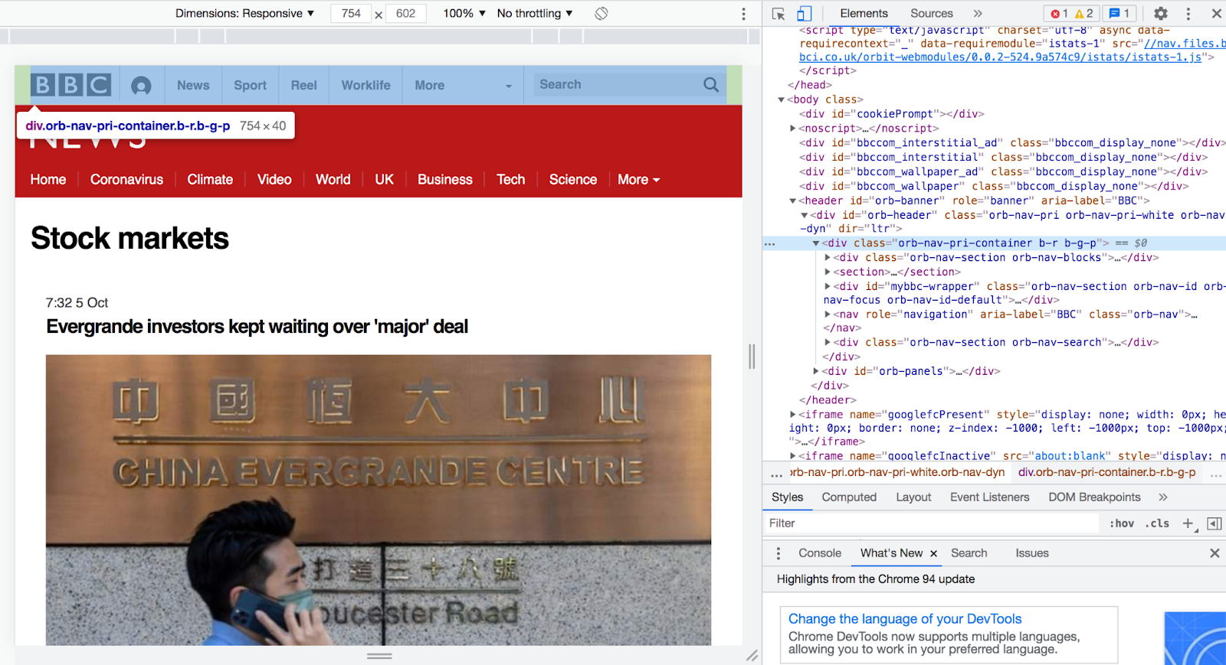Open the Worklife link in BBC header
Screen dimensions: 1226x665
point(366,86)
